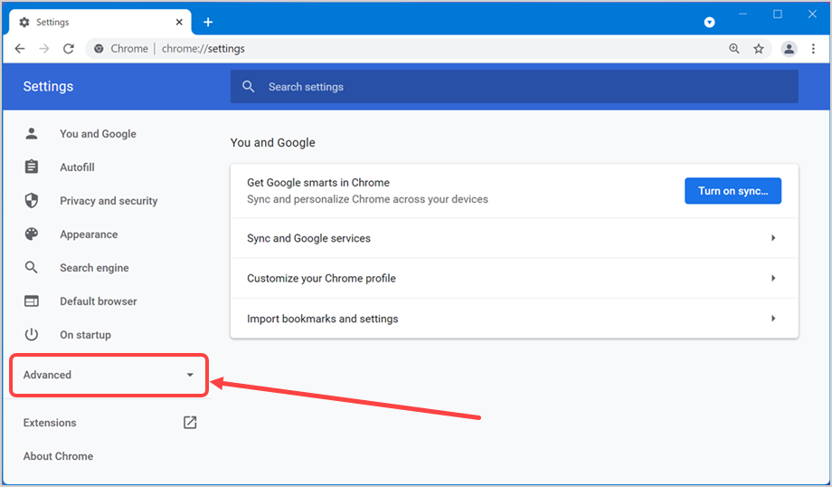Screen dimensions: 832x487
Task: Open Extensions link in sidebar
Action: coord(50,423)
